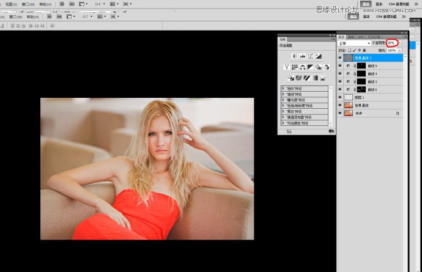
Task: Open the fill slider arrow
Action: (399, 50)
